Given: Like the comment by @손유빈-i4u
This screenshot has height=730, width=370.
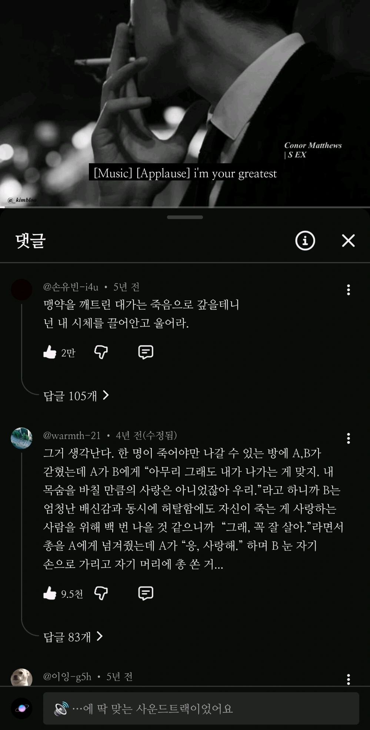Looking at the screenshot, I should point(50,352).
